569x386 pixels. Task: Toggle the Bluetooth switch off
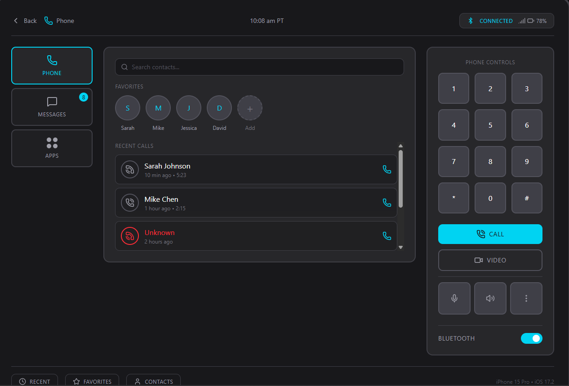coord(532,338)
